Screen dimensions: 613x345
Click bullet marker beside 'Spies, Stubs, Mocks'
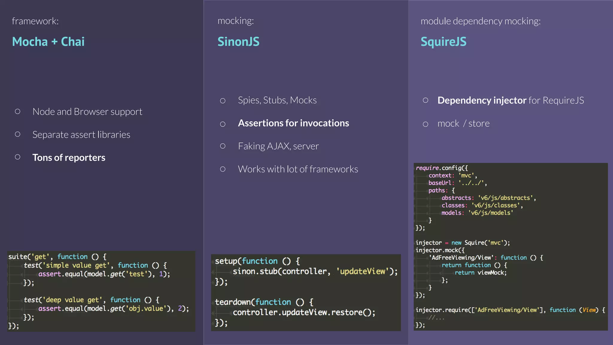(x=223, y=101)
